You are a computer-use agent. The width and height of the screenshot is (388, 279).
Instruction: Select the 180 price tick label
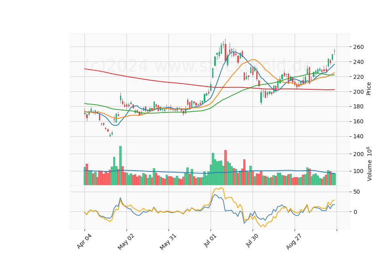pyautogui.click(x=358, y=106)
